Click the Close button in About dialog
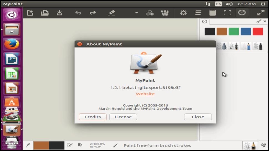The image size is (269, 151). (198, 117)
